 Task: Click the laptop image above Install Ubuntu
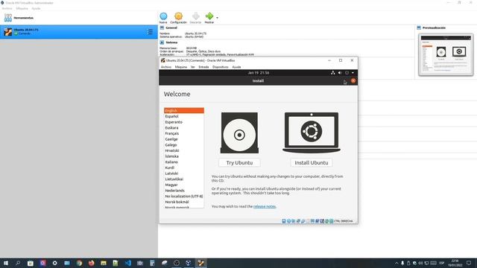[312, 133]
